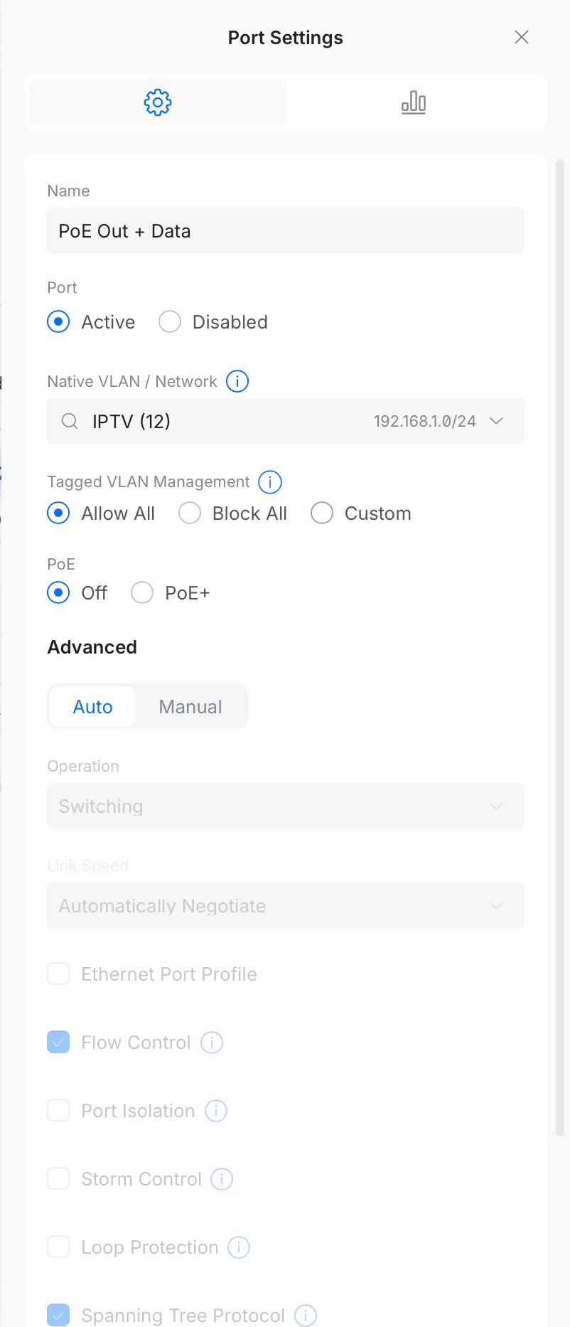This screenshot has height=1327, width=570.
Task: Click the search icon in VLAN field
Action: click(x=70, y=421)
